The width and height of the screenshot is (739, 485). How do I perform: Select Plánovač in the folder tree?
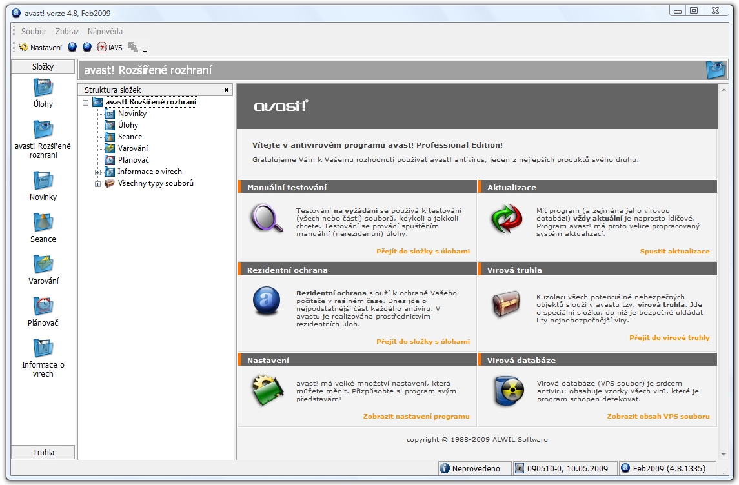click(x=134, y=160)
